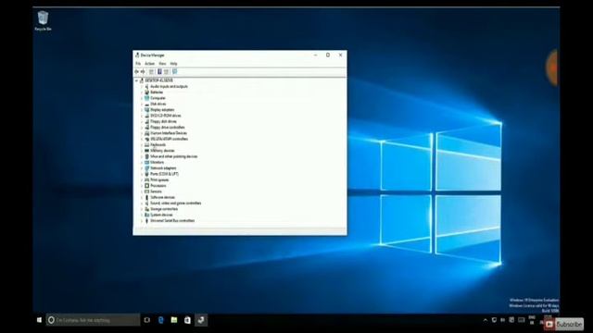This screenshot has height=333, width=593.
Task: Open Help via the blue toolbar icon
Action: (x=159, y=72)
